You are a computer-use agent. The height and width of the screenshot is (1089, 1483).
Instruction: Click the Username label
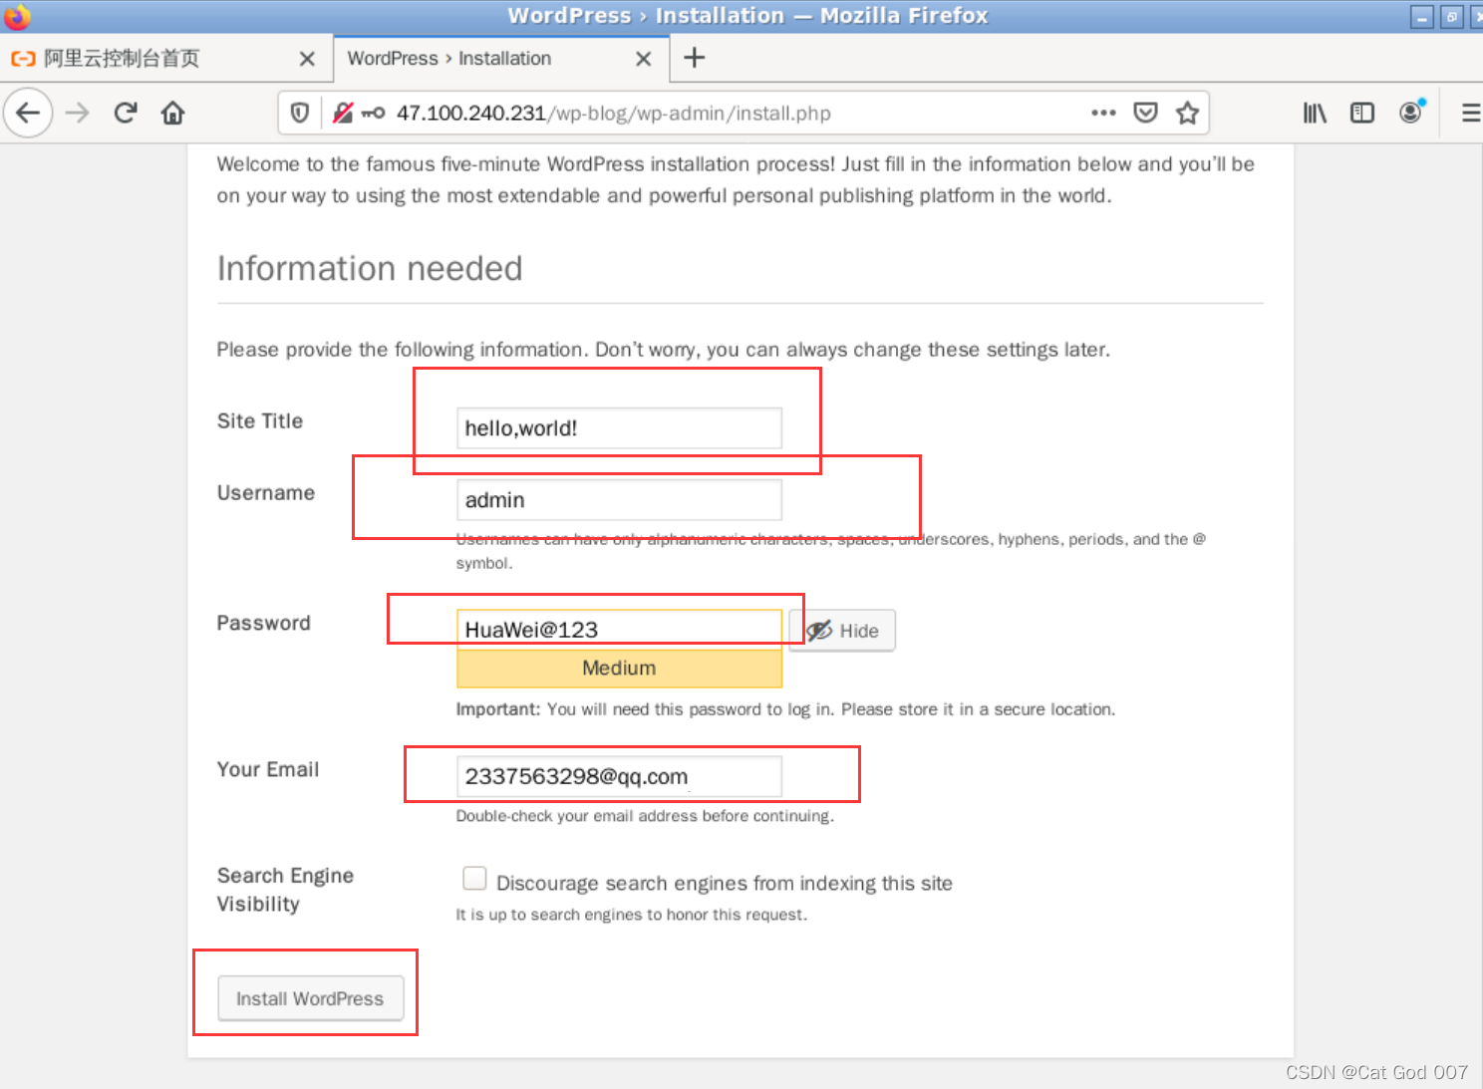coord(266,493)
